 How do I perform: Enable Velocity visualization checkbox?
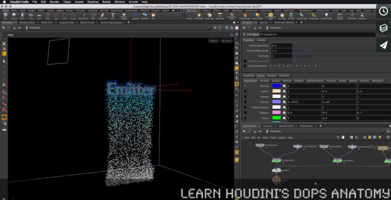pos(245,97)
